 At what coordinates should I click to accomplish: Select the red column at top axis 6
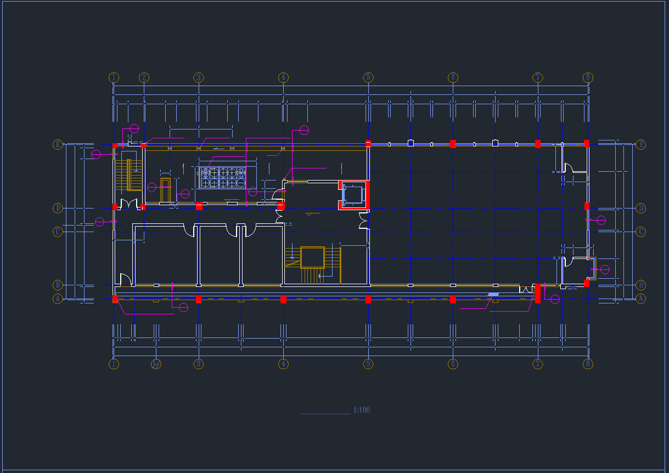click(x=453, y=144)
